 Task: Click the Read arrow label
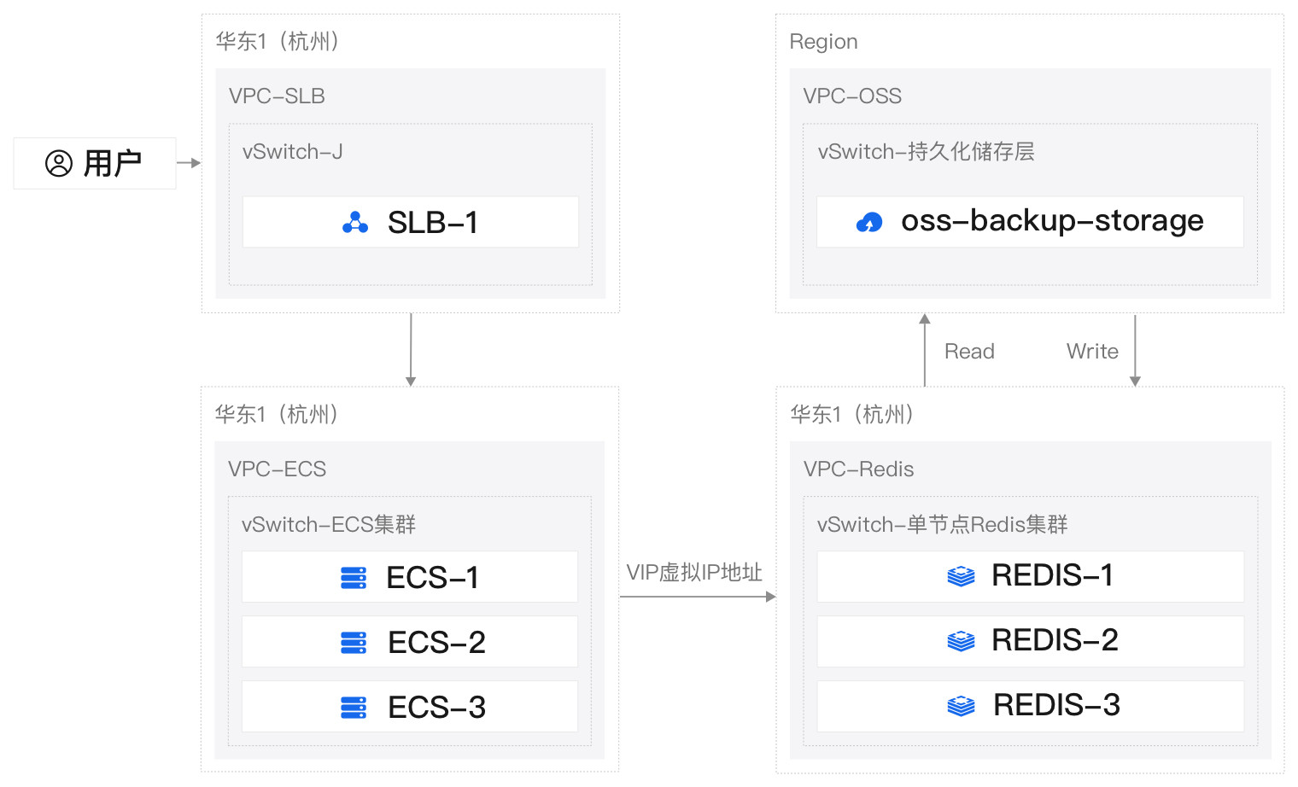tap(969, 352)
